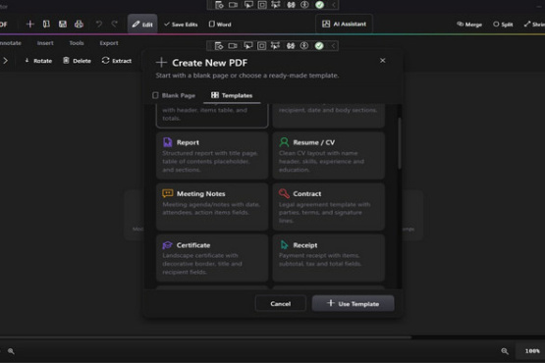Open the Tools ribbon tab
Image resolution: width=545 pixels, height=363 pixels.
click(x=77, y=43)
